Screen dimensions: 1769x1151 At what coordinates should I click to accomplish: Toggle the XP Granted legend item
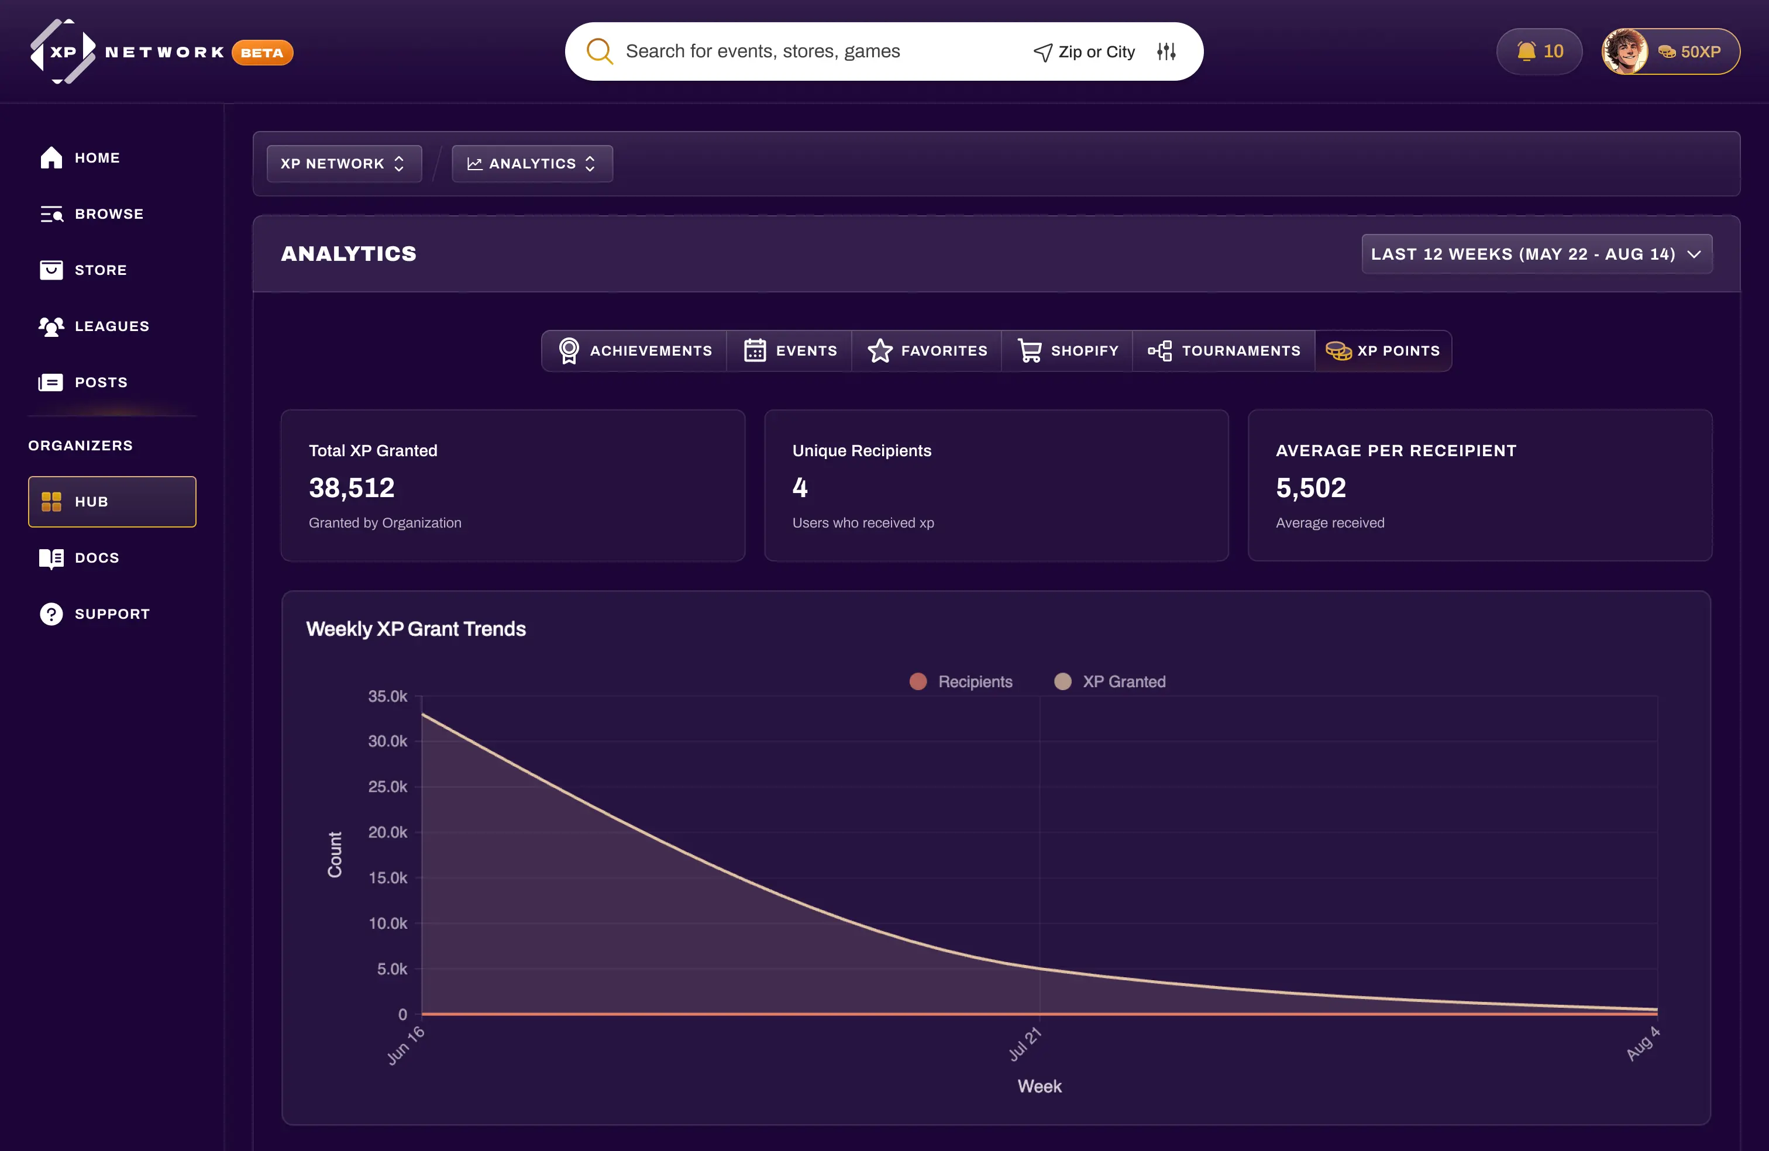coord(1110,681)
